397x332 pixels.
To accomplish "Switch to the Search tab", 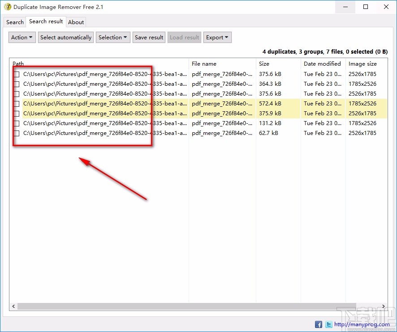I will coord(14,22).
